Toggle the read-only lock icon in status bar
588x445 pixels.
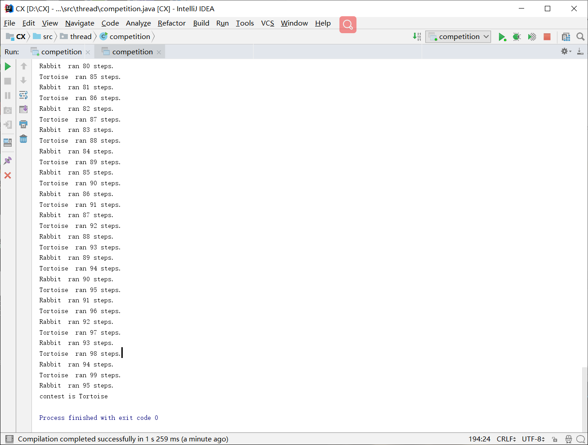pos(555,439)
